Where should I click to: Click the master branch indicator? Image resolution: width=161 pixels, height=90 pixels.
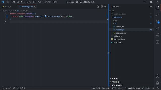pos(7,88)
